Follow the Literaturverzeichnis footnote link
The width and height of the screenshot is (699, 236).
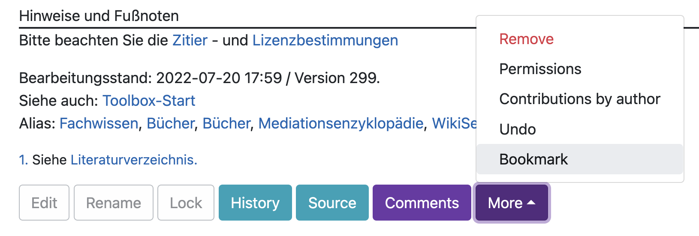(x=134, y=160)
